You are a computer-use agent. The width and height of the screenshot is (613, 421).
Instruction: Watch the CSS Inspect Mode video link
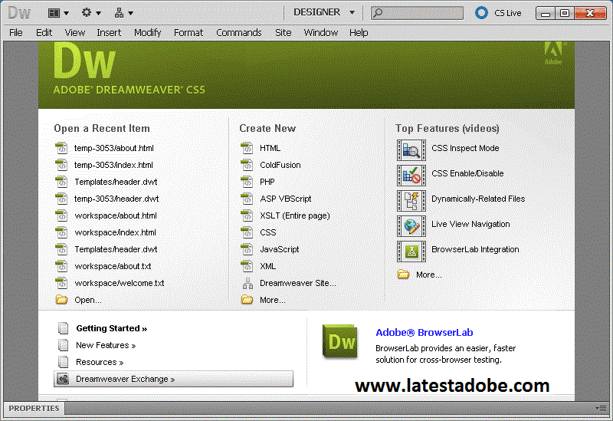point(465,148)
